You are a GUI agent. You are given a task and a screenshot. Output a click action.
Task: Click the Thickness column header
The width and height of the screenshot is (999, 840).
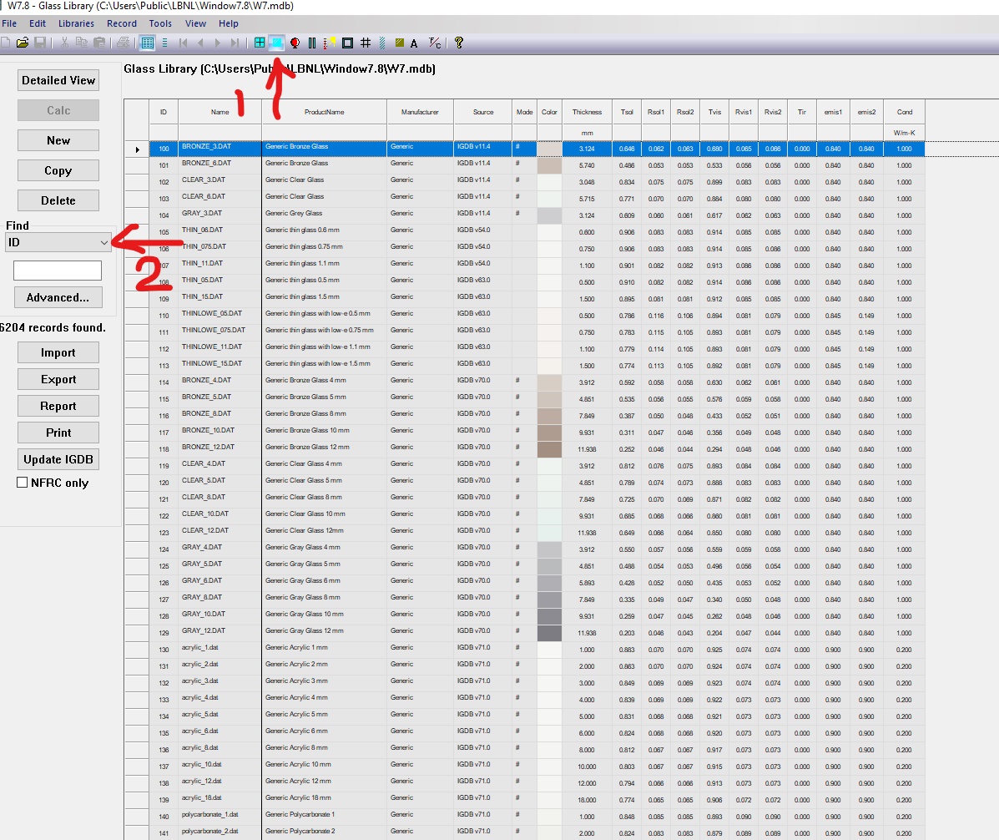[587, 112]
